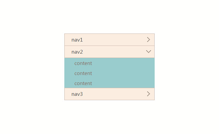Viewport: 219px width, 134px height.
Task: Open the second content link under nav2
Action: tap(83, 73)
